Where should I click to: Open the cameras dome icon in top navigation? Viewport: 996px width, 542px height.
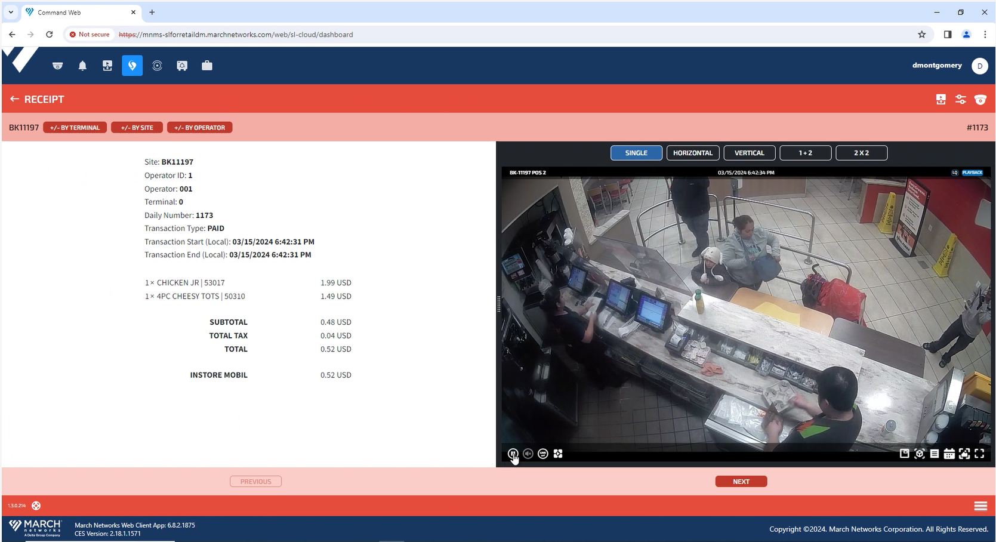pos(57,66)
